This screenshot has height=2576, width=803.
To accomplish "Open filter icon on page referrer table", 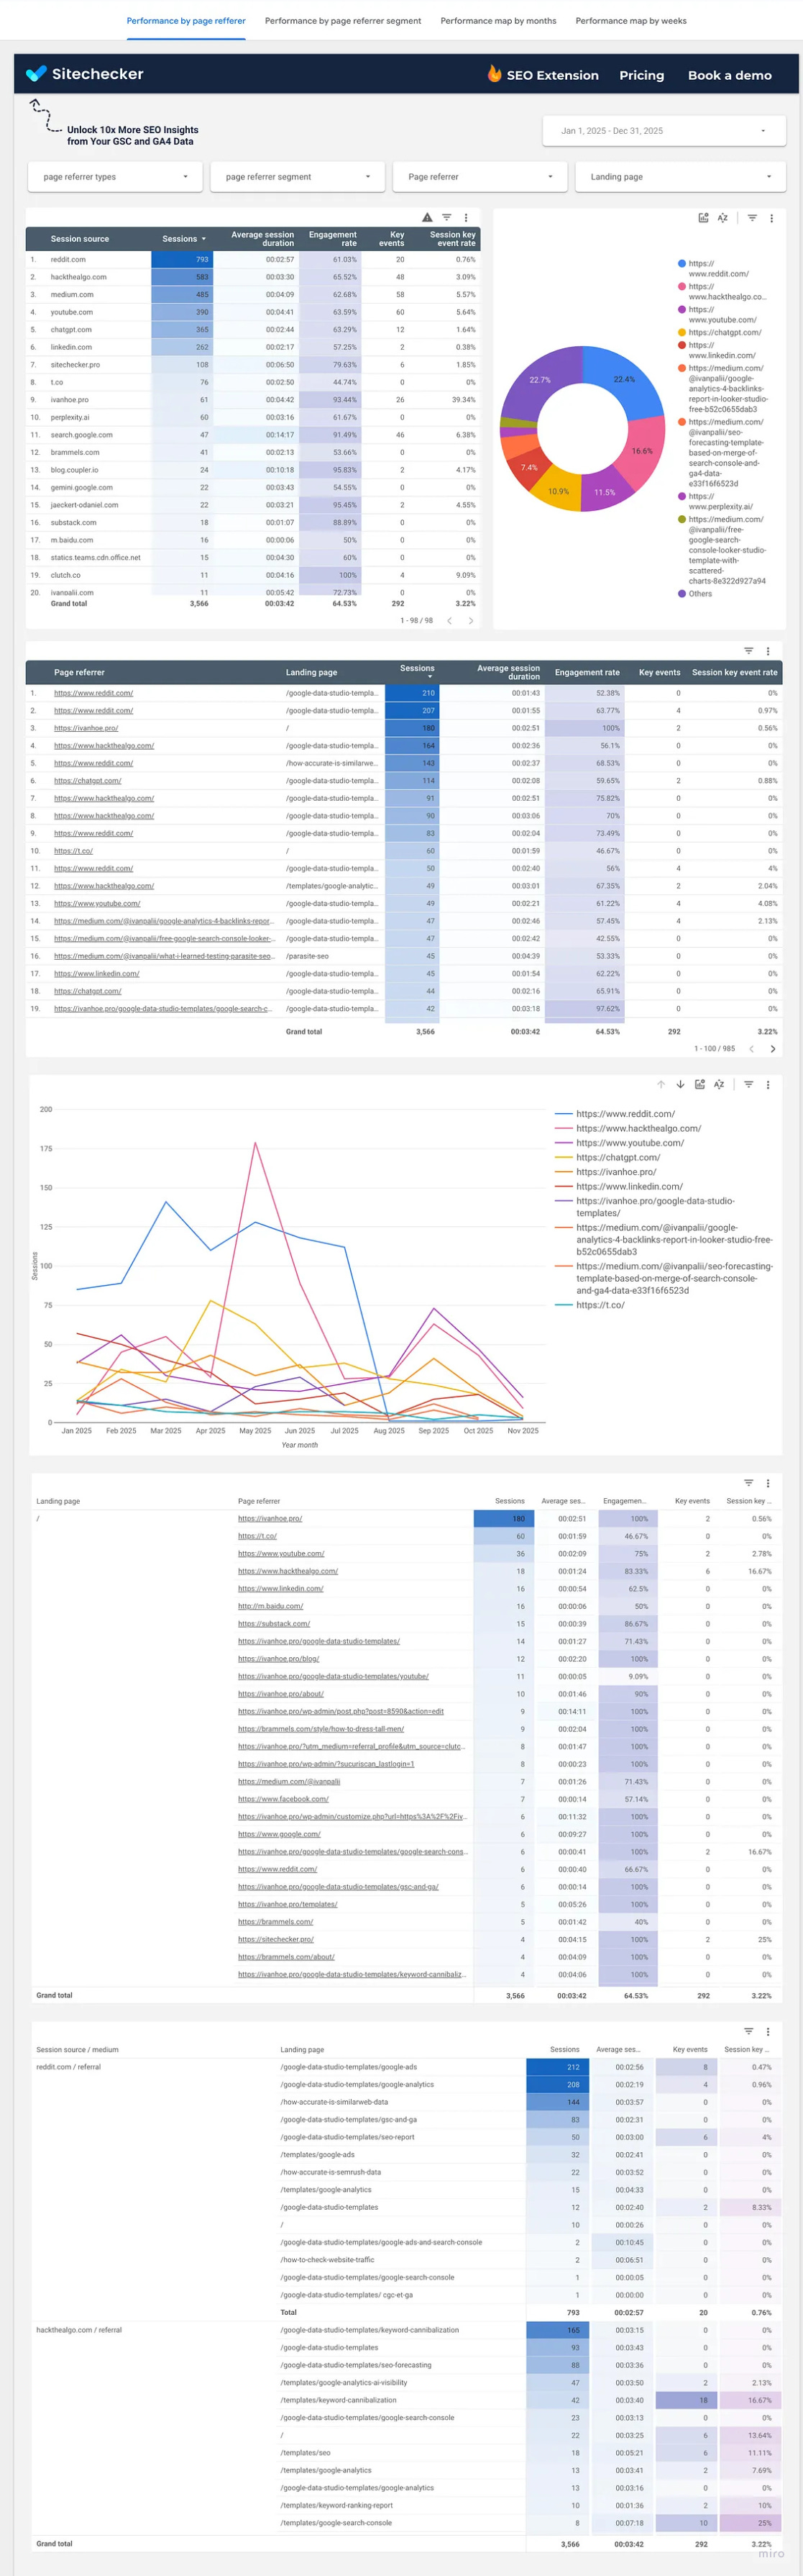I will [x=748, y=651].
